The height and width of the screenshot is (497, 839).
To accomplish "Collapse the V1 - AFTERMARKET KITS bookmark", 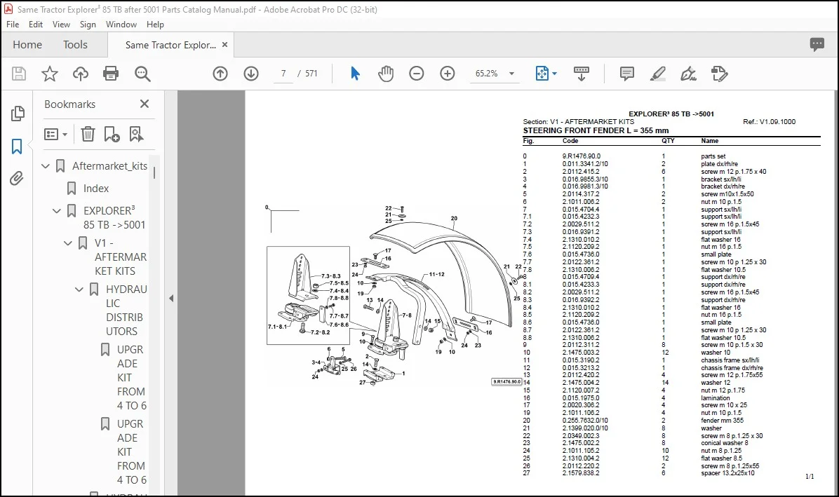I will click(68, 243).
